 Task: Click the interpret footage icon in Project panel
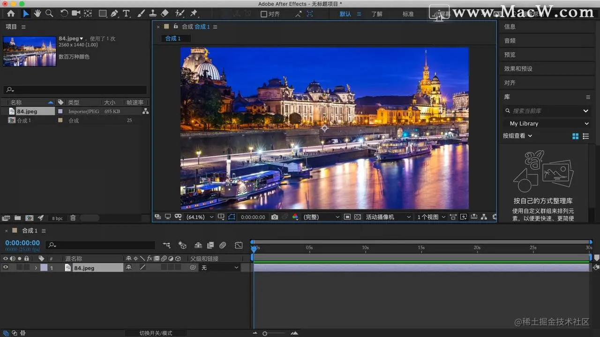6,218
